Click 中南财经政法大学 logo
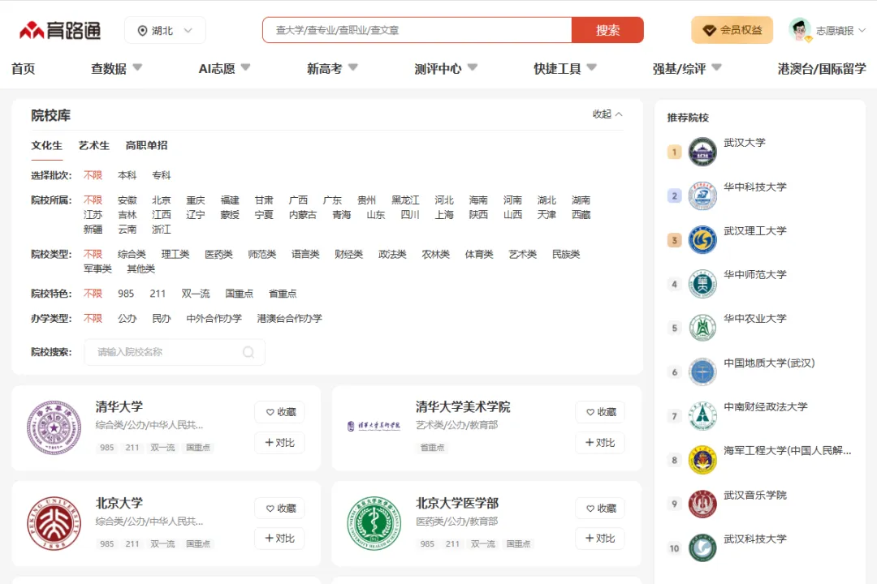The image size is (877, 584). [x=702, y=416]
